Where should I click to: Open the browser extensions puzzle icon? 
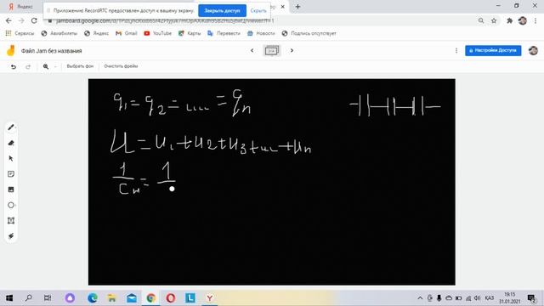pos(509,20)
